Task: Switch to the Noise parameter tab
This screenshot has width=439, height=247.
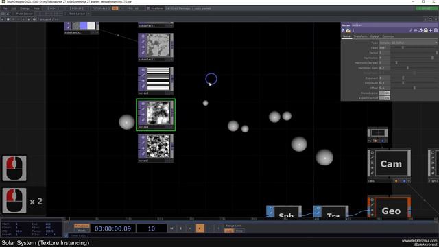Action: click(346, 36)
